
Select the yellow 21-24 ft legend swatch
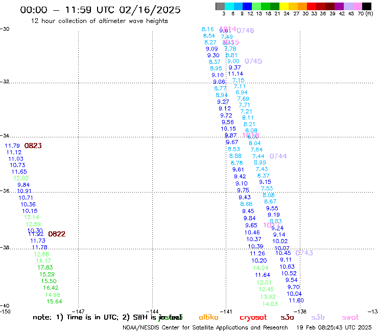pyautogui.click(x=284, y=6)
